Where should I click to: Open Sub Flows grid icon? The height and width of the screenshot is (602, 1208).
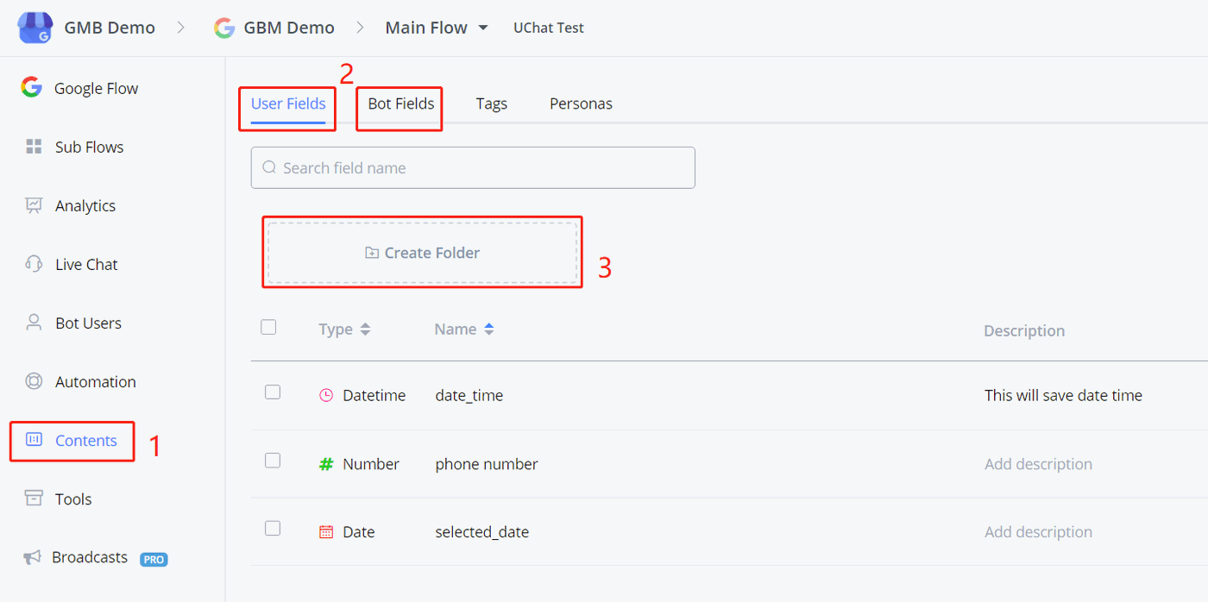(x=34, y=147)
